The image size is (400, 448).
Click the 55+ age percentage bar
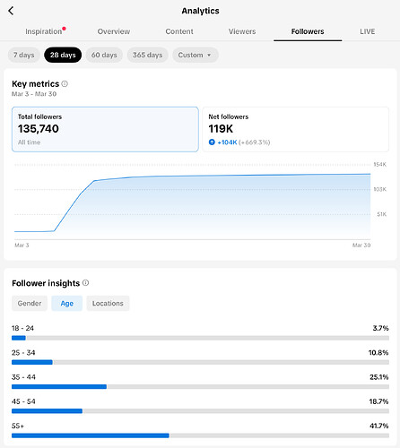point(200,435)
